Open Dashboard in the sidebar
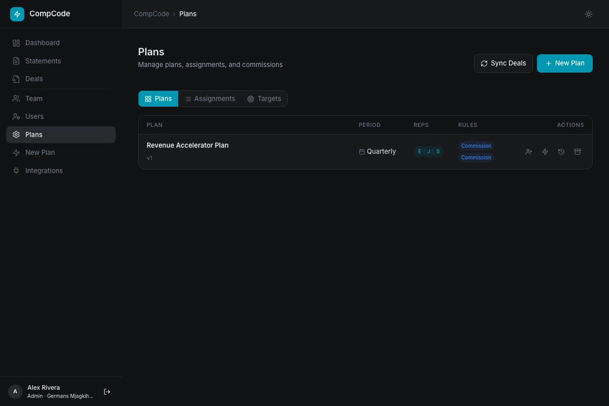 (61, 43)
